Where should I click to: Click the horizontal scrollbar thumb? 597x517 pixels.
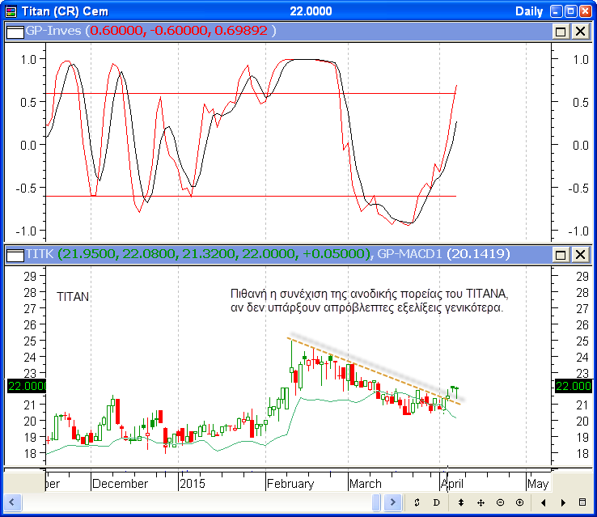376,502
